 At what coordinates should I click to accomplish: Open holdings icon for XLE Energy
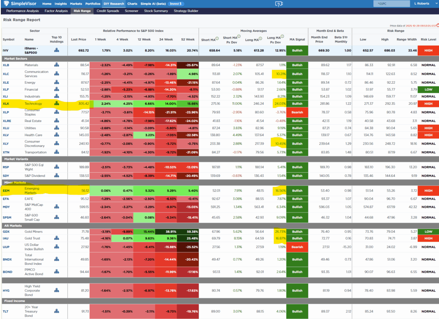point(57,82)
